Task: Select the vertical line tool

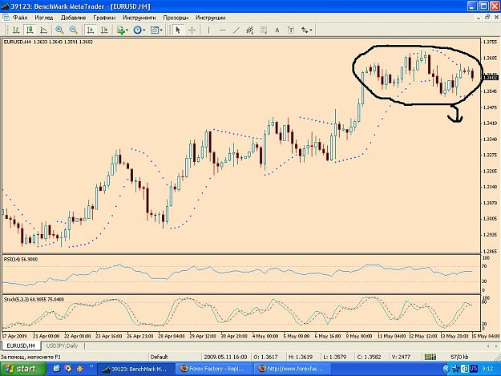Action: (208, 30)
